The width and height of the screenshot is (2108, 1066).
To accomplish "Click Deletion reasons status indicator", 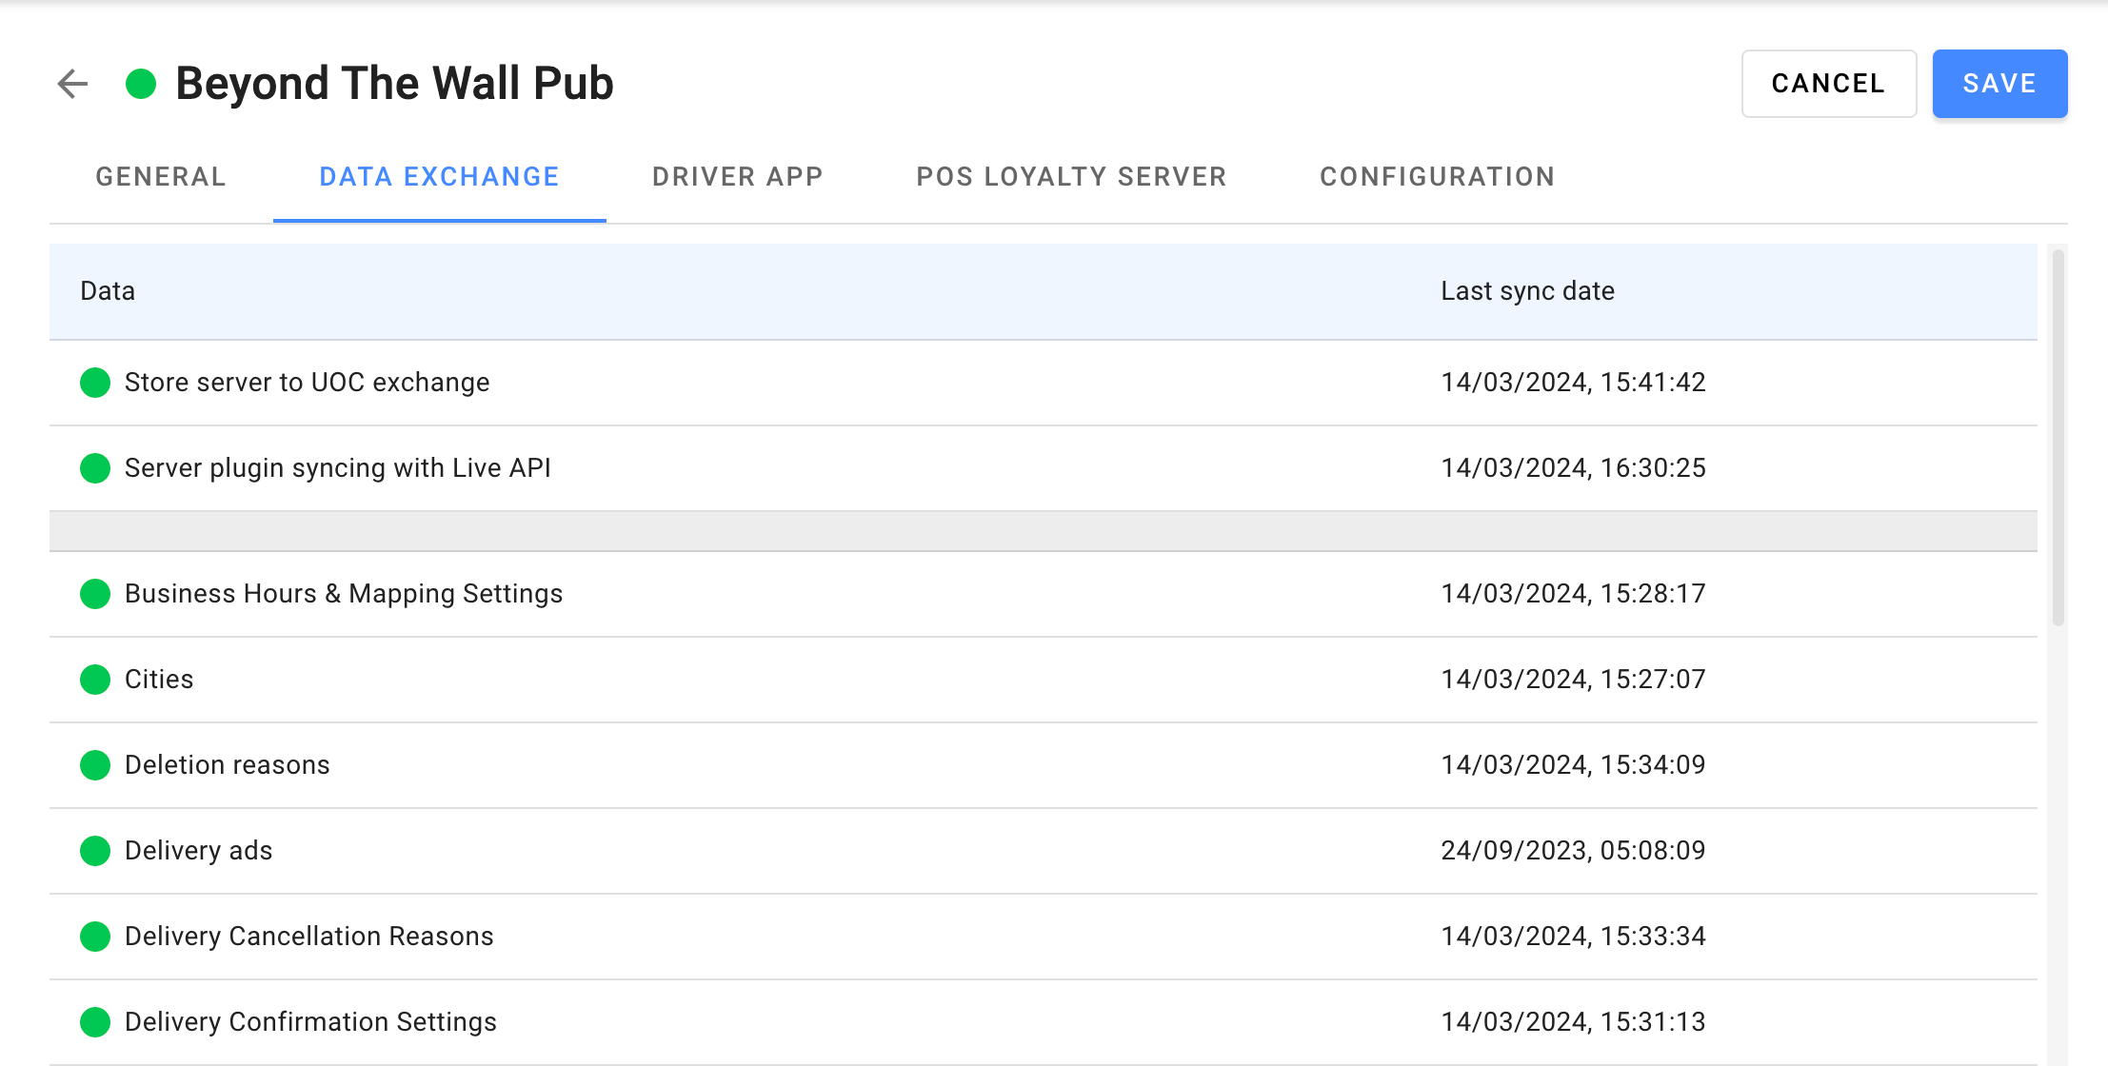I will click(x=95, y=765).
